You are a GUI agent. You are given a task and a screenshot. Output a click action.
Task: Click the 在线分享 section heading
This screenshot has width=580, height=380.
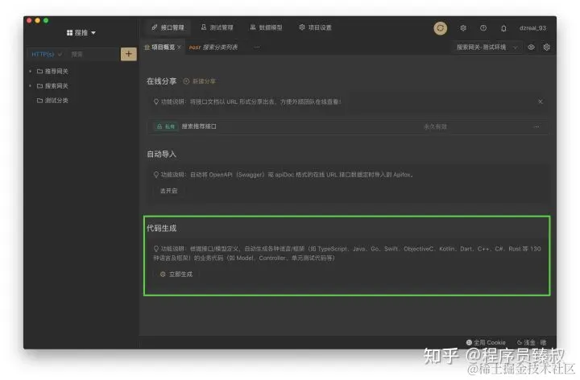click(x=161, y=81)
